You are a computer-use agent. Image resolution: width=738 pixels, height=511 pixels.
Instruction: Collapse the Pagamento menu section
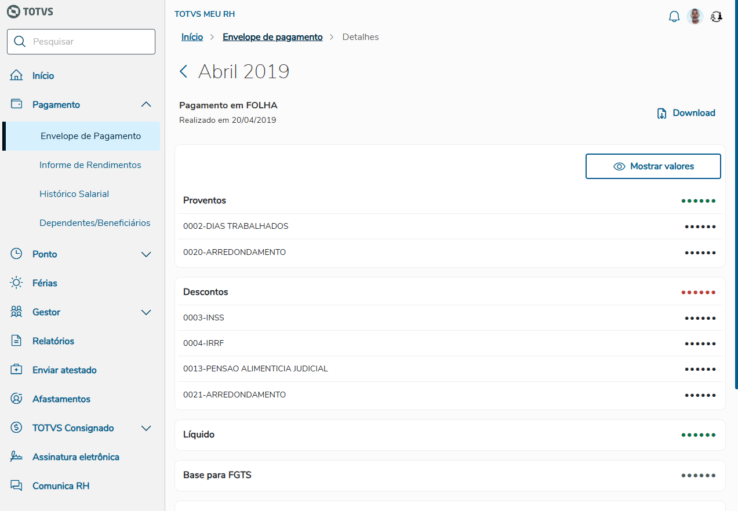pyautogui.click(x=146, y=105)
